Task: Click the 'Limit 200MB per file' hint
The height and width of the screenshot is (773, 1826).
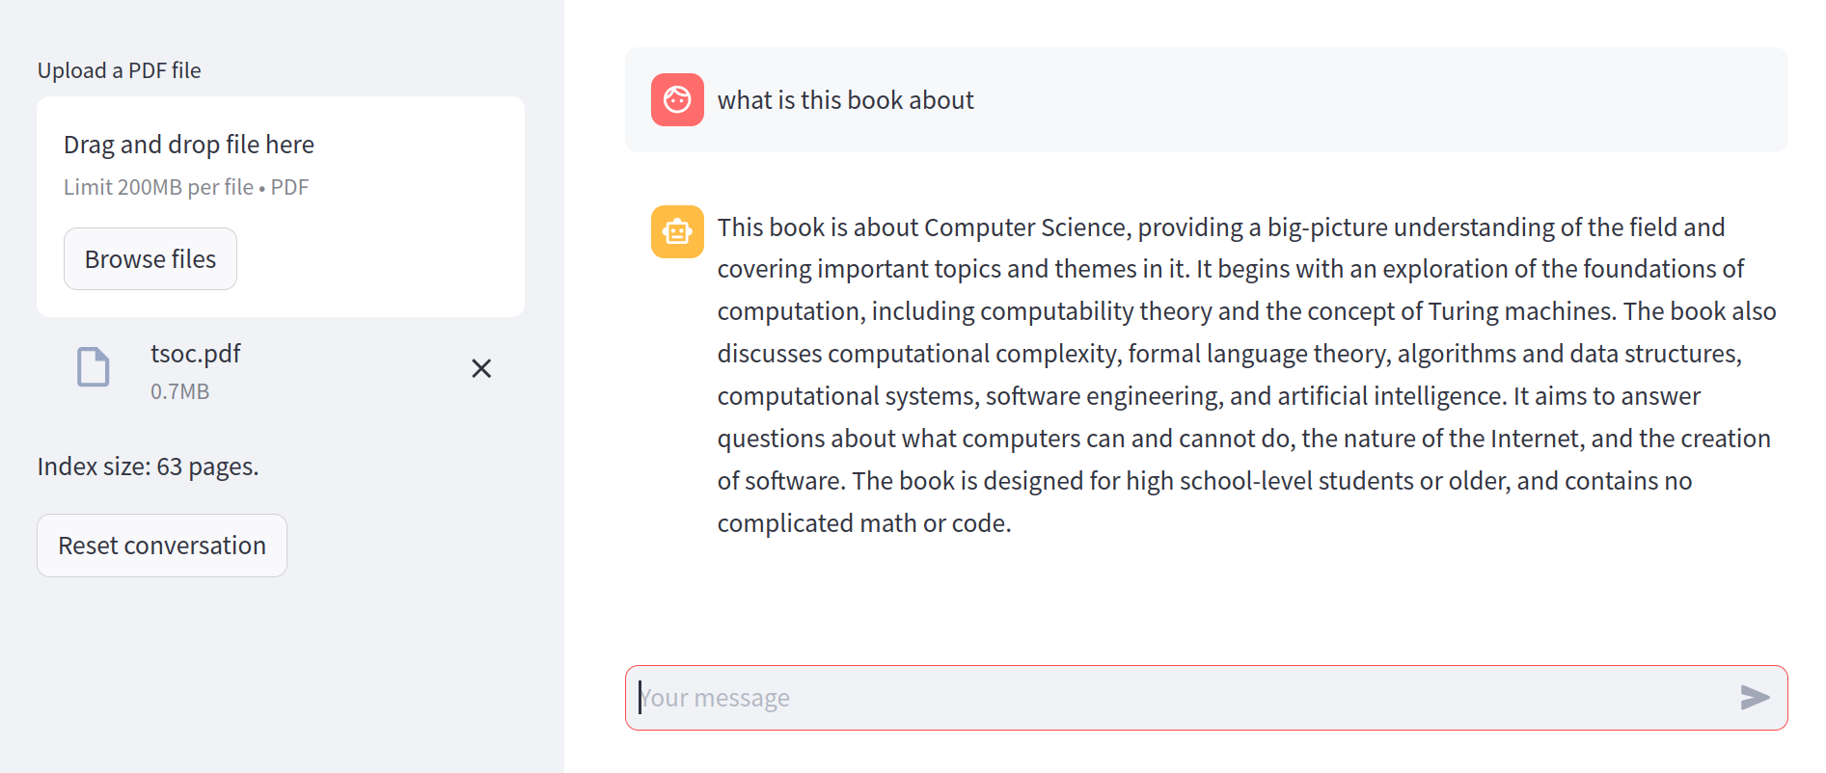Action: 158,187
